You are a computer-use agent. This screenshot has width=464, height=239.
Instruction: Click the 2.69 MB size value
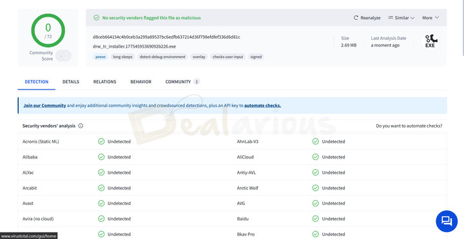point(349,45)
